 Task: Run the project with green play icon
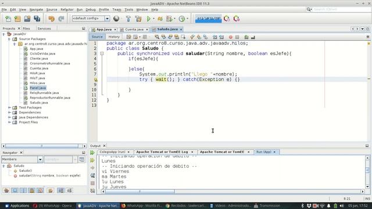149,19
